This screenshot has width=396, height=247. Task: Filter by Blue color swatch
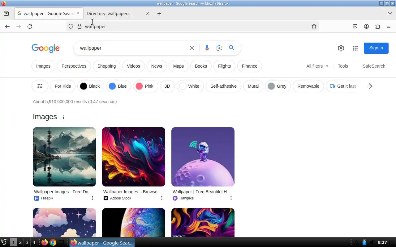click(x=118, y=86)
